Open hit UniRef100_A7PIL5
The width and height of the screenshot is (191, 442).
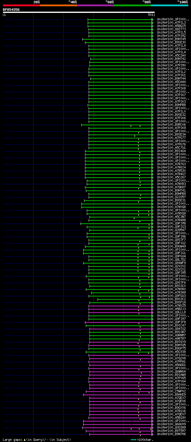click(x=171, y=32)
